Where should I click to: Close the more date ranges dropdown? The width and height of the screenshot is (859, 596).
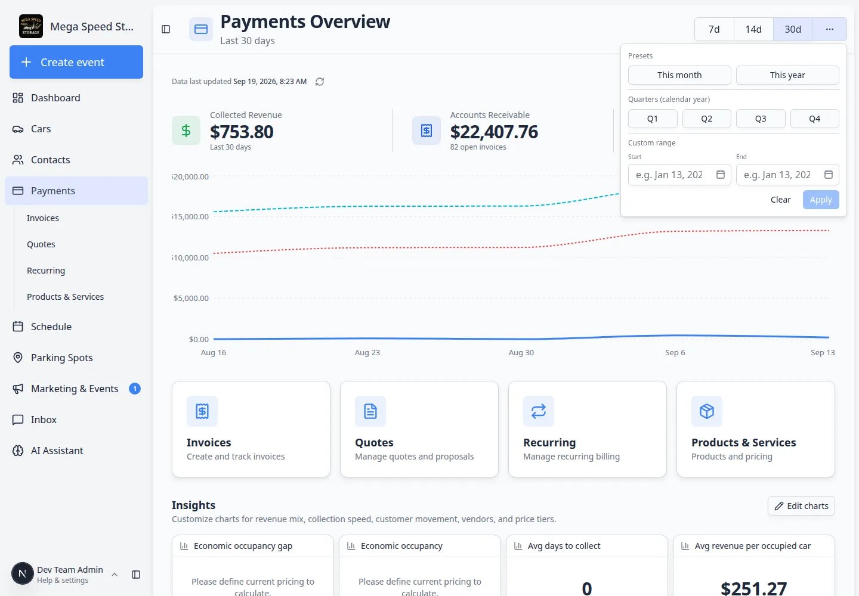[x=830, y=29]
